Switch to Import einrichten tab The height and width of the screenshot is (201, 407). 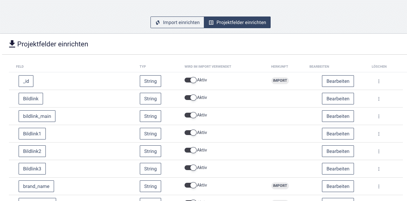177,22
